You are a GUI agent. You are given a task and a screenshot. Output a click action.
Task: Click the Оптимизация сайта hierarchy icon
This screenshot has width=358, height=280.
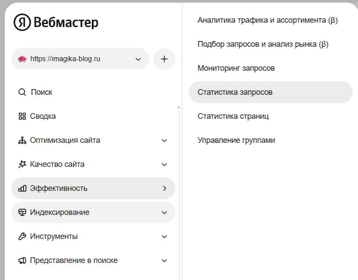click(x=22, y=140)
